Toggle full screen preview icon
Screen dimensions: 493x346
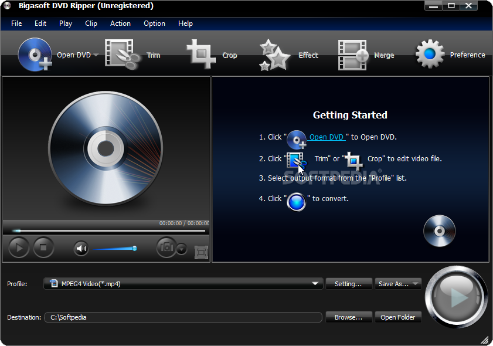[201, 252]
